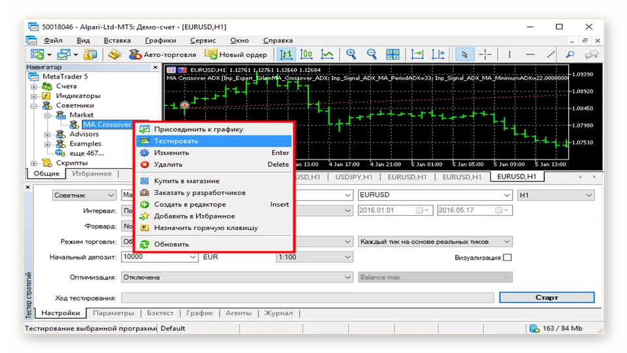Collapse the Советники tree node
This screenshot has height=353, width=627.
tap(34, 106)
